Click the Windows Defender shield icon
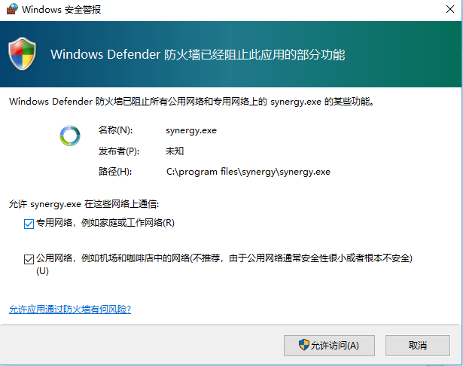 23,53
